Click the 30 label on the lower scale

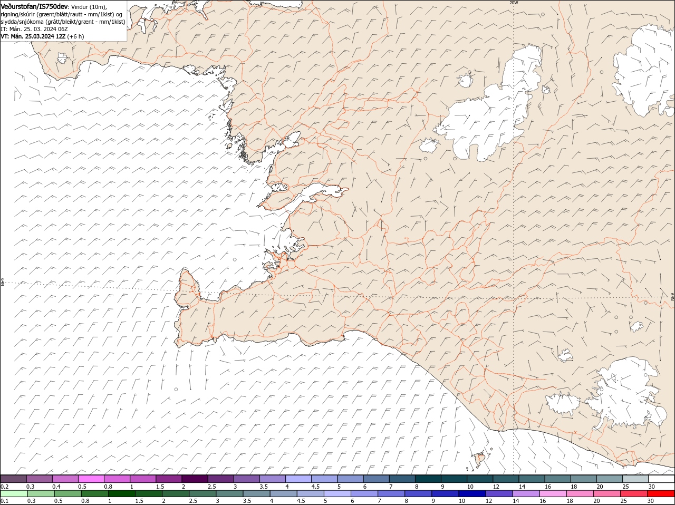pos(650,501)
